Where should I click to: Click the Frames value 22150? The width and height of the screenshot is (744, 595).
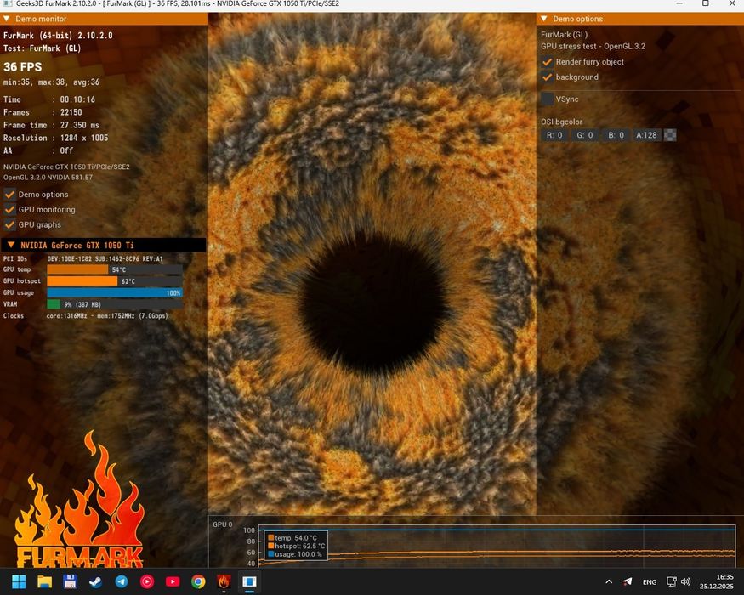click(71, 112)
